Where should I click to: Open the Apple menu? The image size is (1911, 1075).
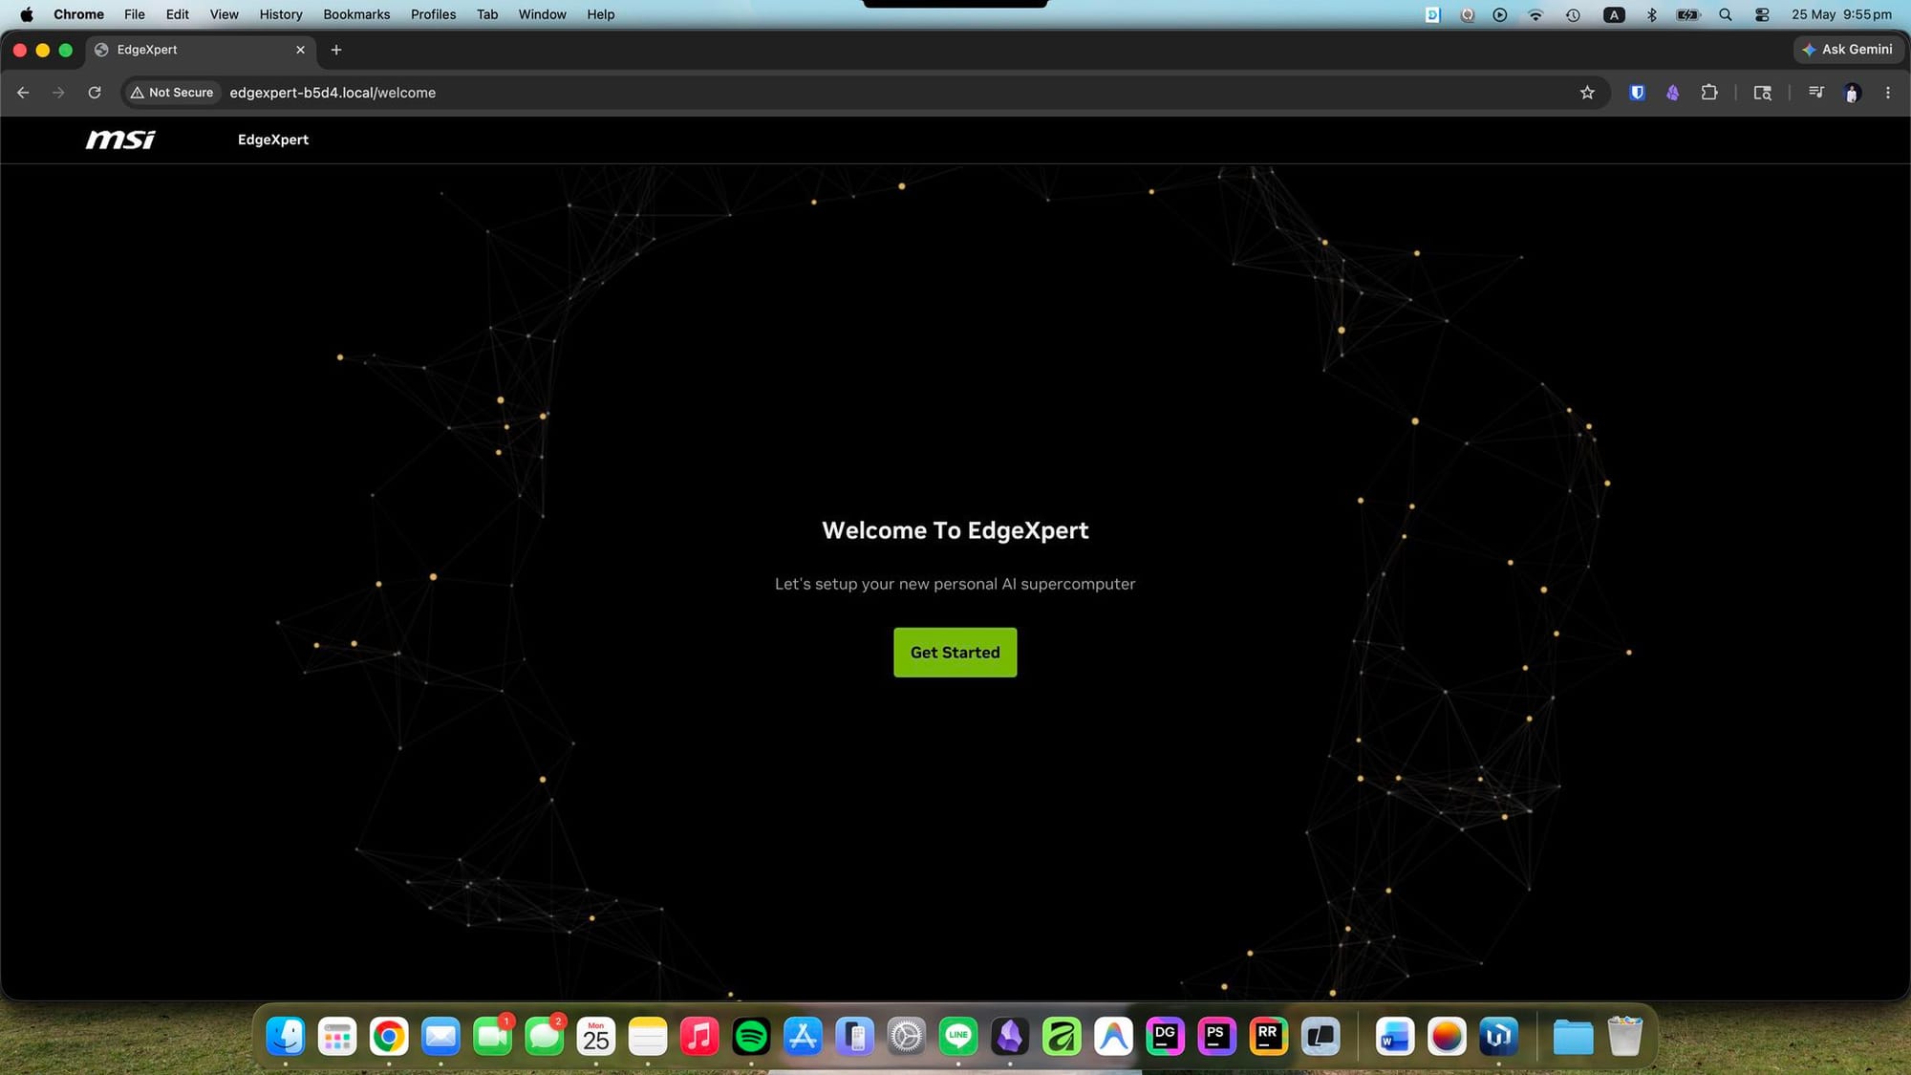coord(27,14)
